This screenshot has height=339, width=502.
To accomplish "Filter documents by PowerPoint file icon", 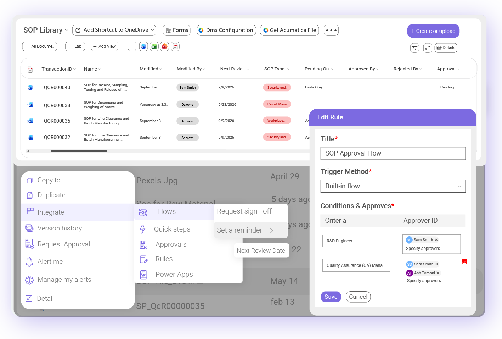I will (164, 46).
